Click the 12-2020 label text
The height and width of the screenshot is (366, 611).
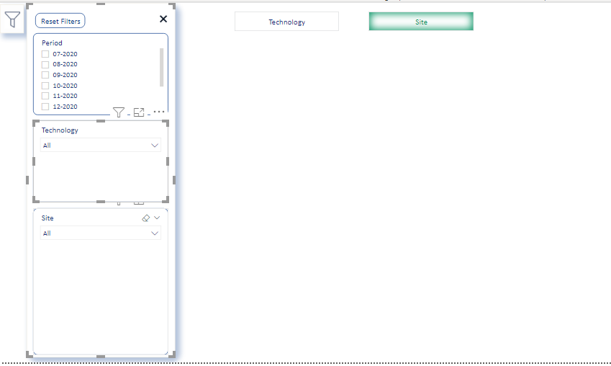pyautogui.click(x=65, y=107)
